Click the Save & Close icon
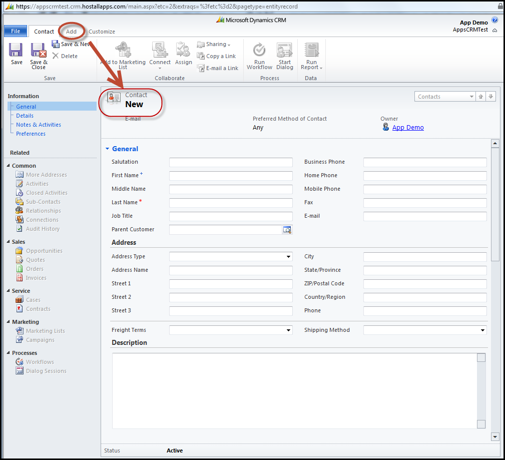505x460 pixels. click(39, 50)
